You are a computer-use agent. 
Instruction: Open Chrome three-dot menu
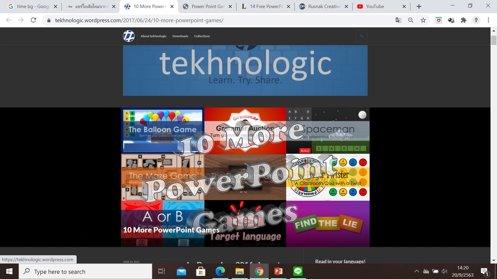(x=488, y=20)
